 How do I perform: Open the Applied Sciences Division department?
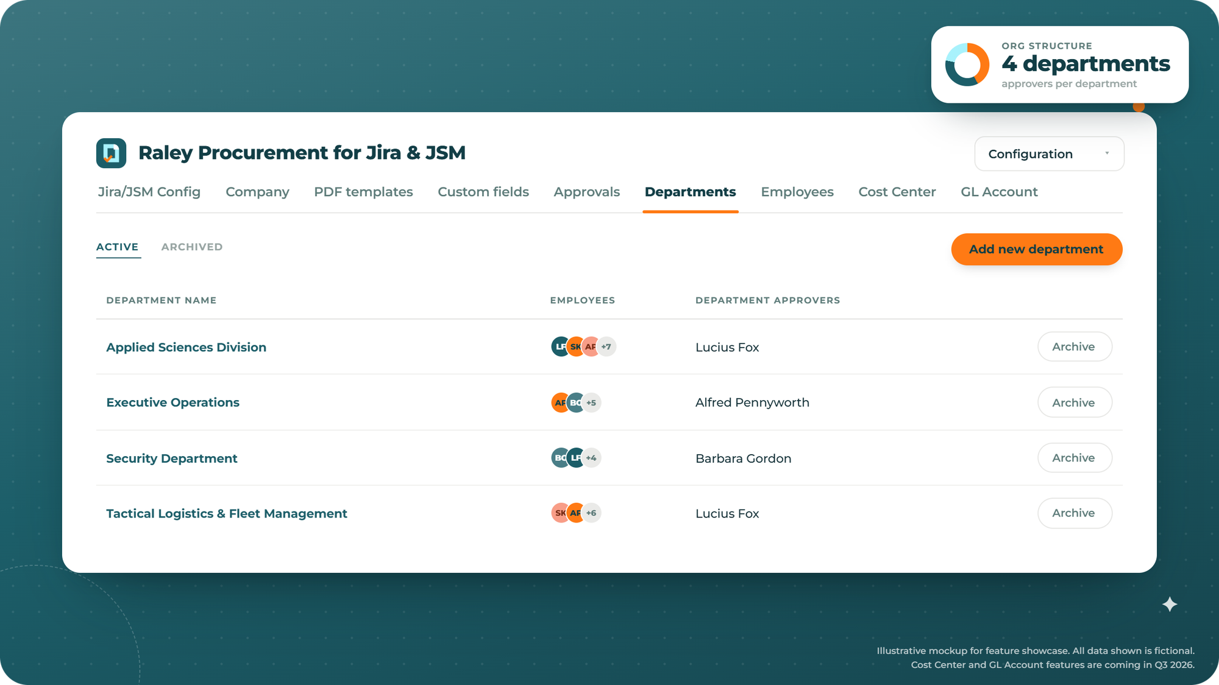pyautogui.click(x=186, y=347)
